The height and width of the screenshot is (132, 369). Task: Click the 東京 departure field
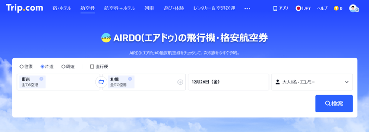click(x=58, y=82)
